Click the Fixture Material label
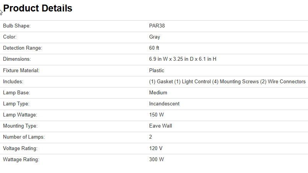Image resolution: width=308 pixels, height=173 pixels. pos(21,70)
